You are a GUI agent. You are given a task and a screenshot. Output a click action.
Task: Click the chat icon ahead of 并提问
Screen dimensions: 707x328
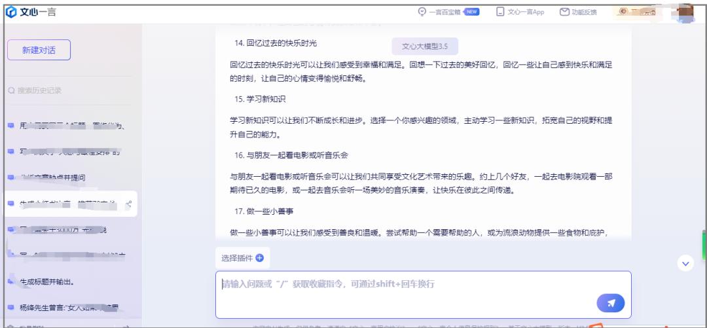[11, 177]
